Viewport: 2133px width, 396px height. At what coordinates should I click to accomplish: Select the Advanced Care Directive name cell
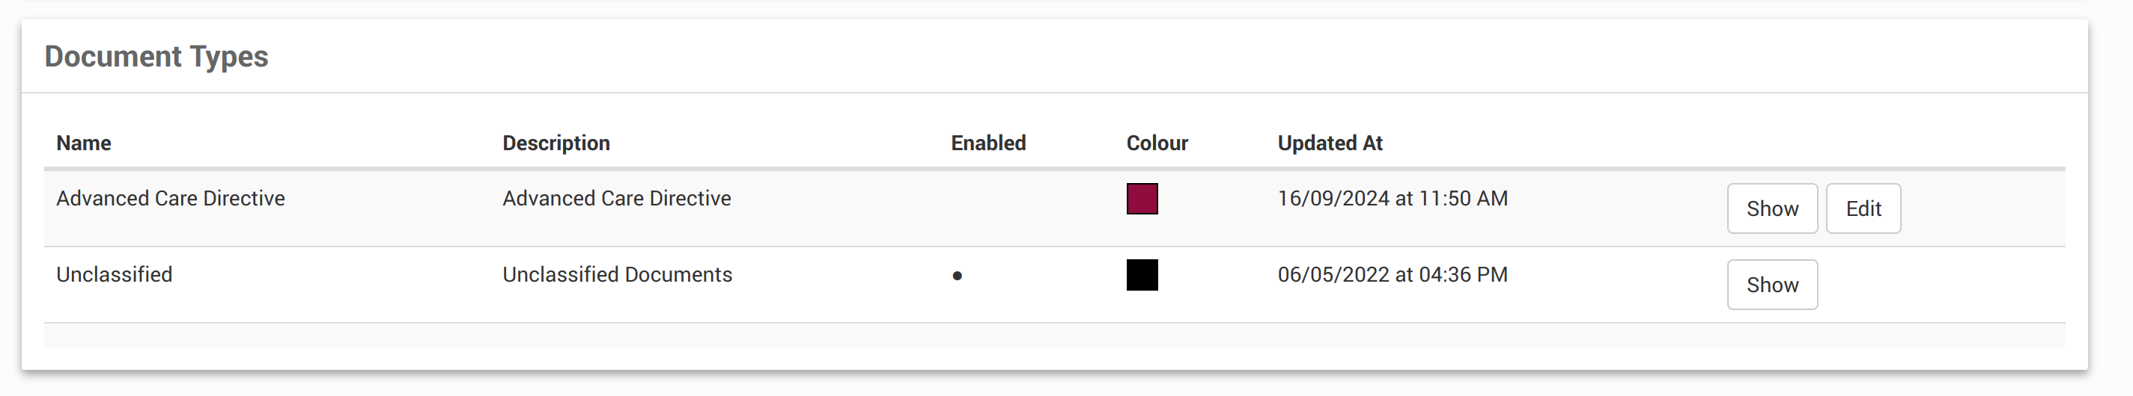pyautogui.click(x=171, y=199)
